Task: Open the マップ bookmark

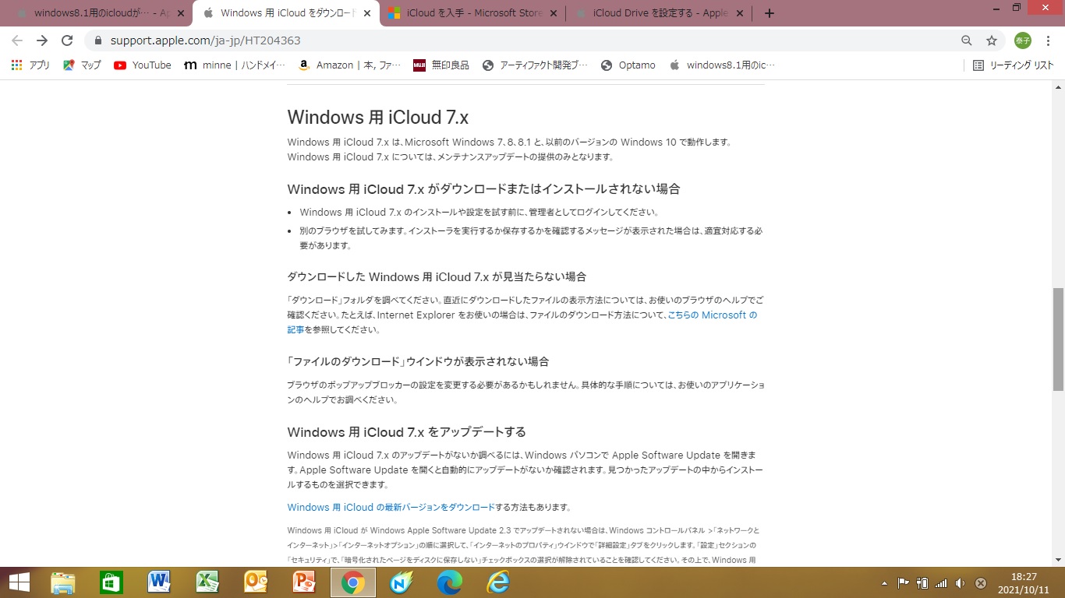Action: 83,65
